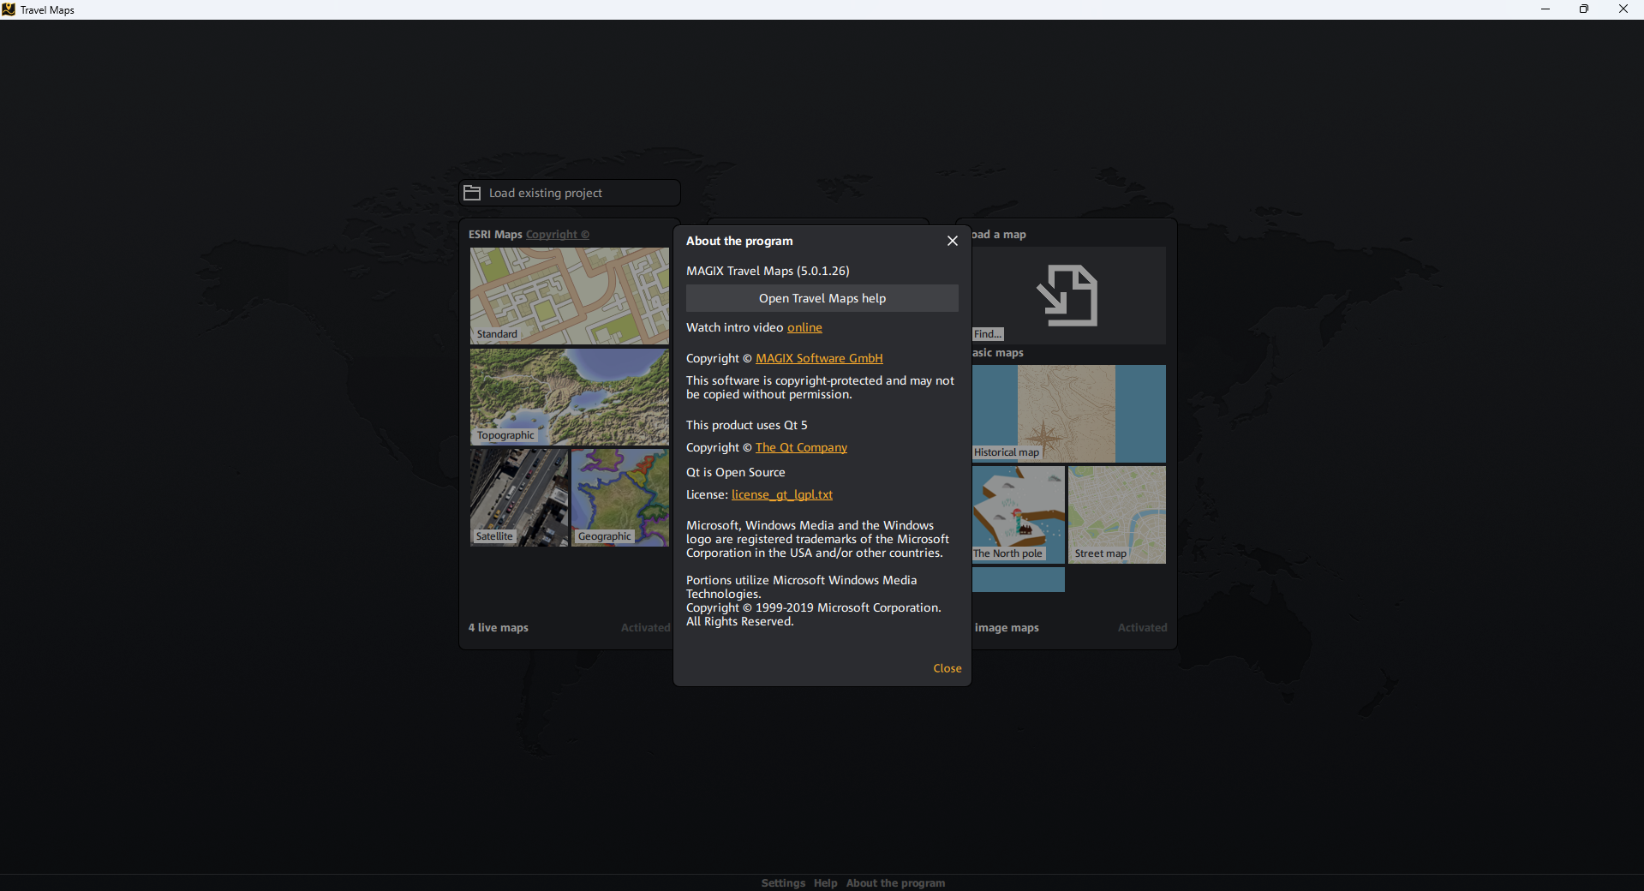Select the Satellite map thumbnail
Viewport: 1644px width, 891px height.
(519, 498)
